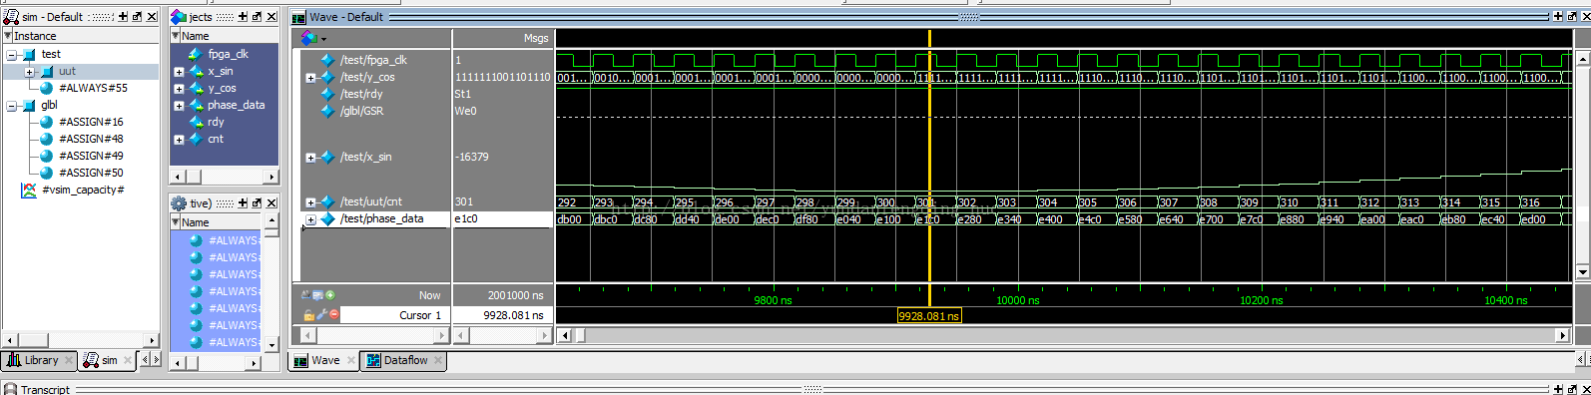
Task: Expand cnt bus in Objects pane
Action: click(179, 139)
